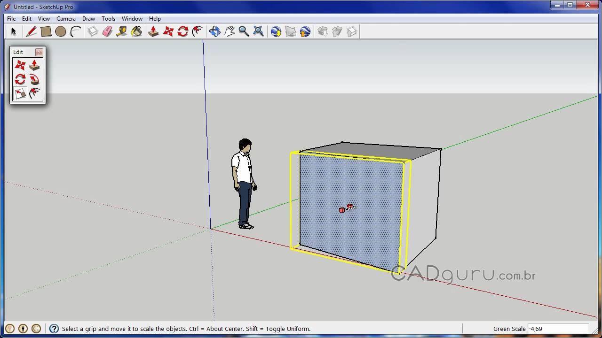Select Push/Pull in the top toolbar
The image size is (602, 338).
[x=153, y=31]
